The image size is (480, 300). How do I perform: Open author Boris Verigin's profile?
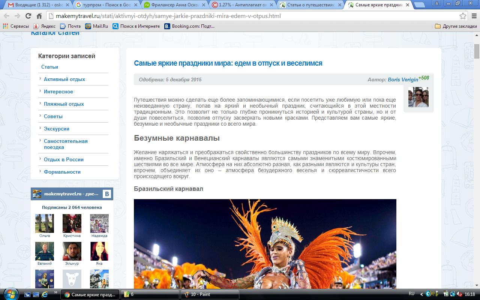click(x=403, y=79)
